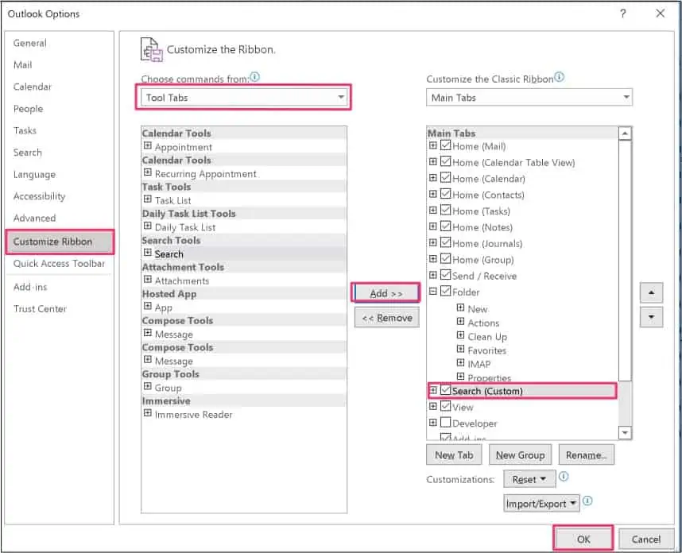Image resolution: width=682 pixels, height=553 pixels.
Task: Click the New Tab button
Action: click(x=454, y=454)
